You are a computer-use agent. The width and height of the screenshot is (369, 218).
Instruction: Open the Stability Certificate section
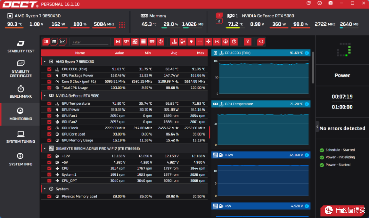click(x=20, y=69)
